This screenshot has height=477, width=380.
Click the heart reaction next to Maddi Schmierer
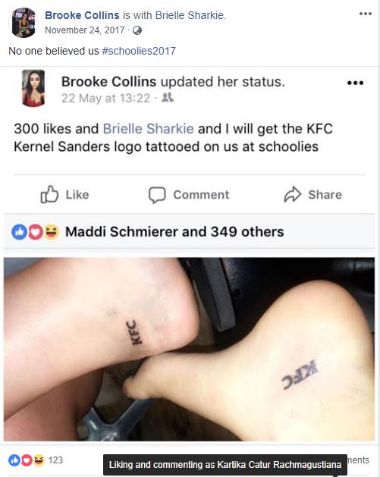coord(36,232)
